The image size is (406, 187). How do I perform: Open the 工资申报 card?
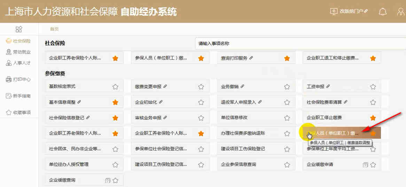click(342, 87)
